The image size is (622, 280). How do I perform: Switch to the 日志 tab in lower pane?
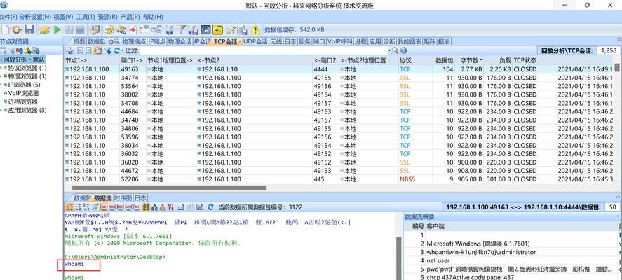click(140, 197)
